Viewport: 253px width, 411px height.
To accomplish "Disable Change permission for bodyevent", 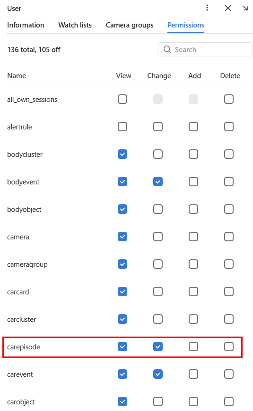I will pyautogui.click(x=158, y=182).
